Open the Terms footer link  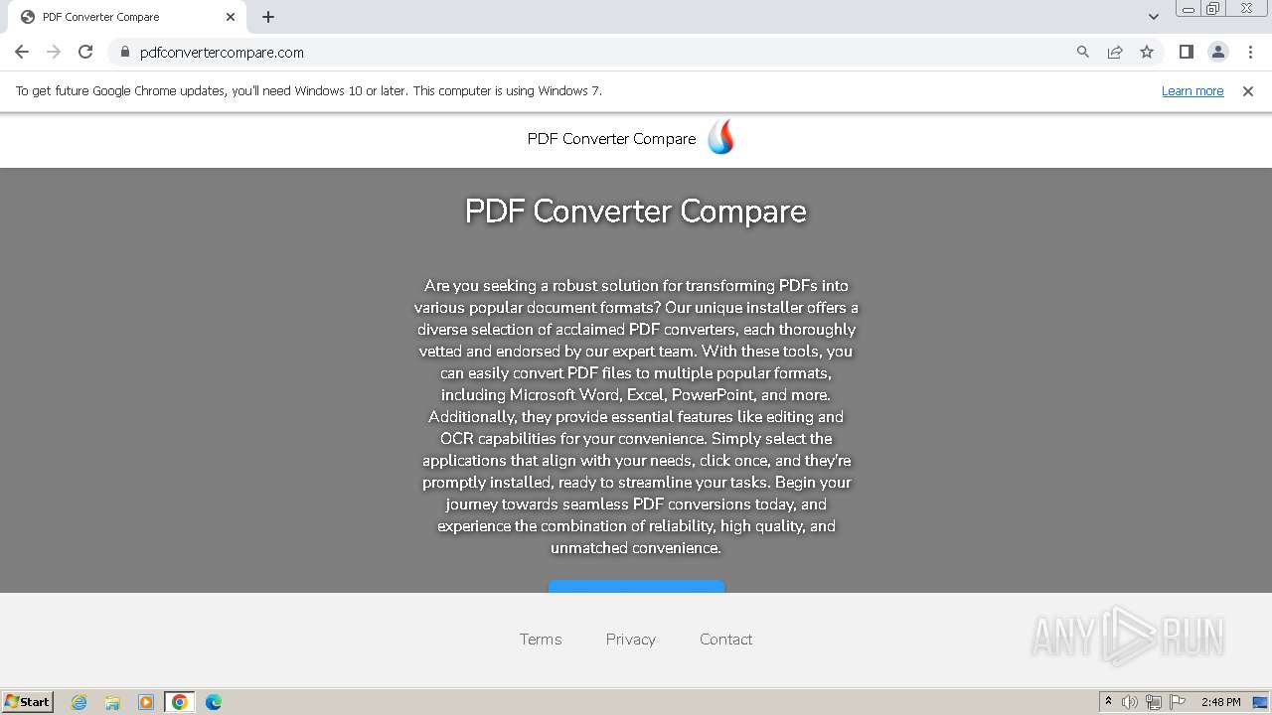click(x=541, y=640)
